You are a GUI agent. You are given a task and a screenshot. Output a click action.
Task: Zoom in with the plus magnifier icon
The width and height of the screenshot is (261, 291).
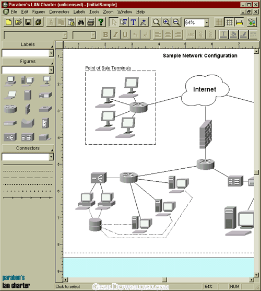[167, 22]
